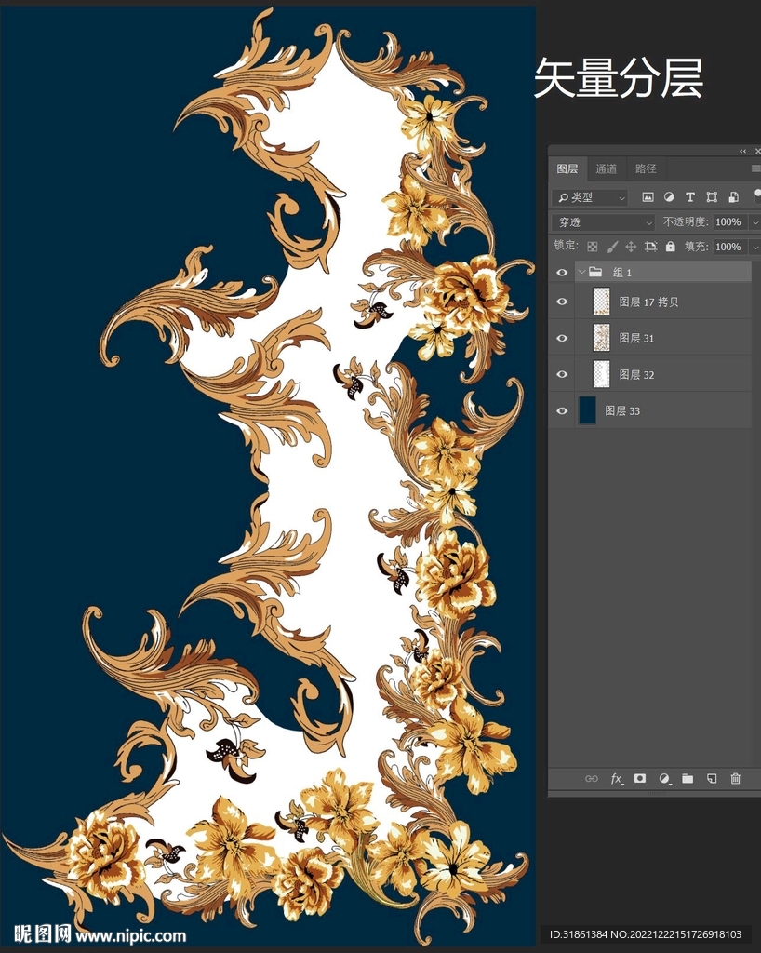
Task: Create new adjustment layer icon
Action: [x=664, y=779]
